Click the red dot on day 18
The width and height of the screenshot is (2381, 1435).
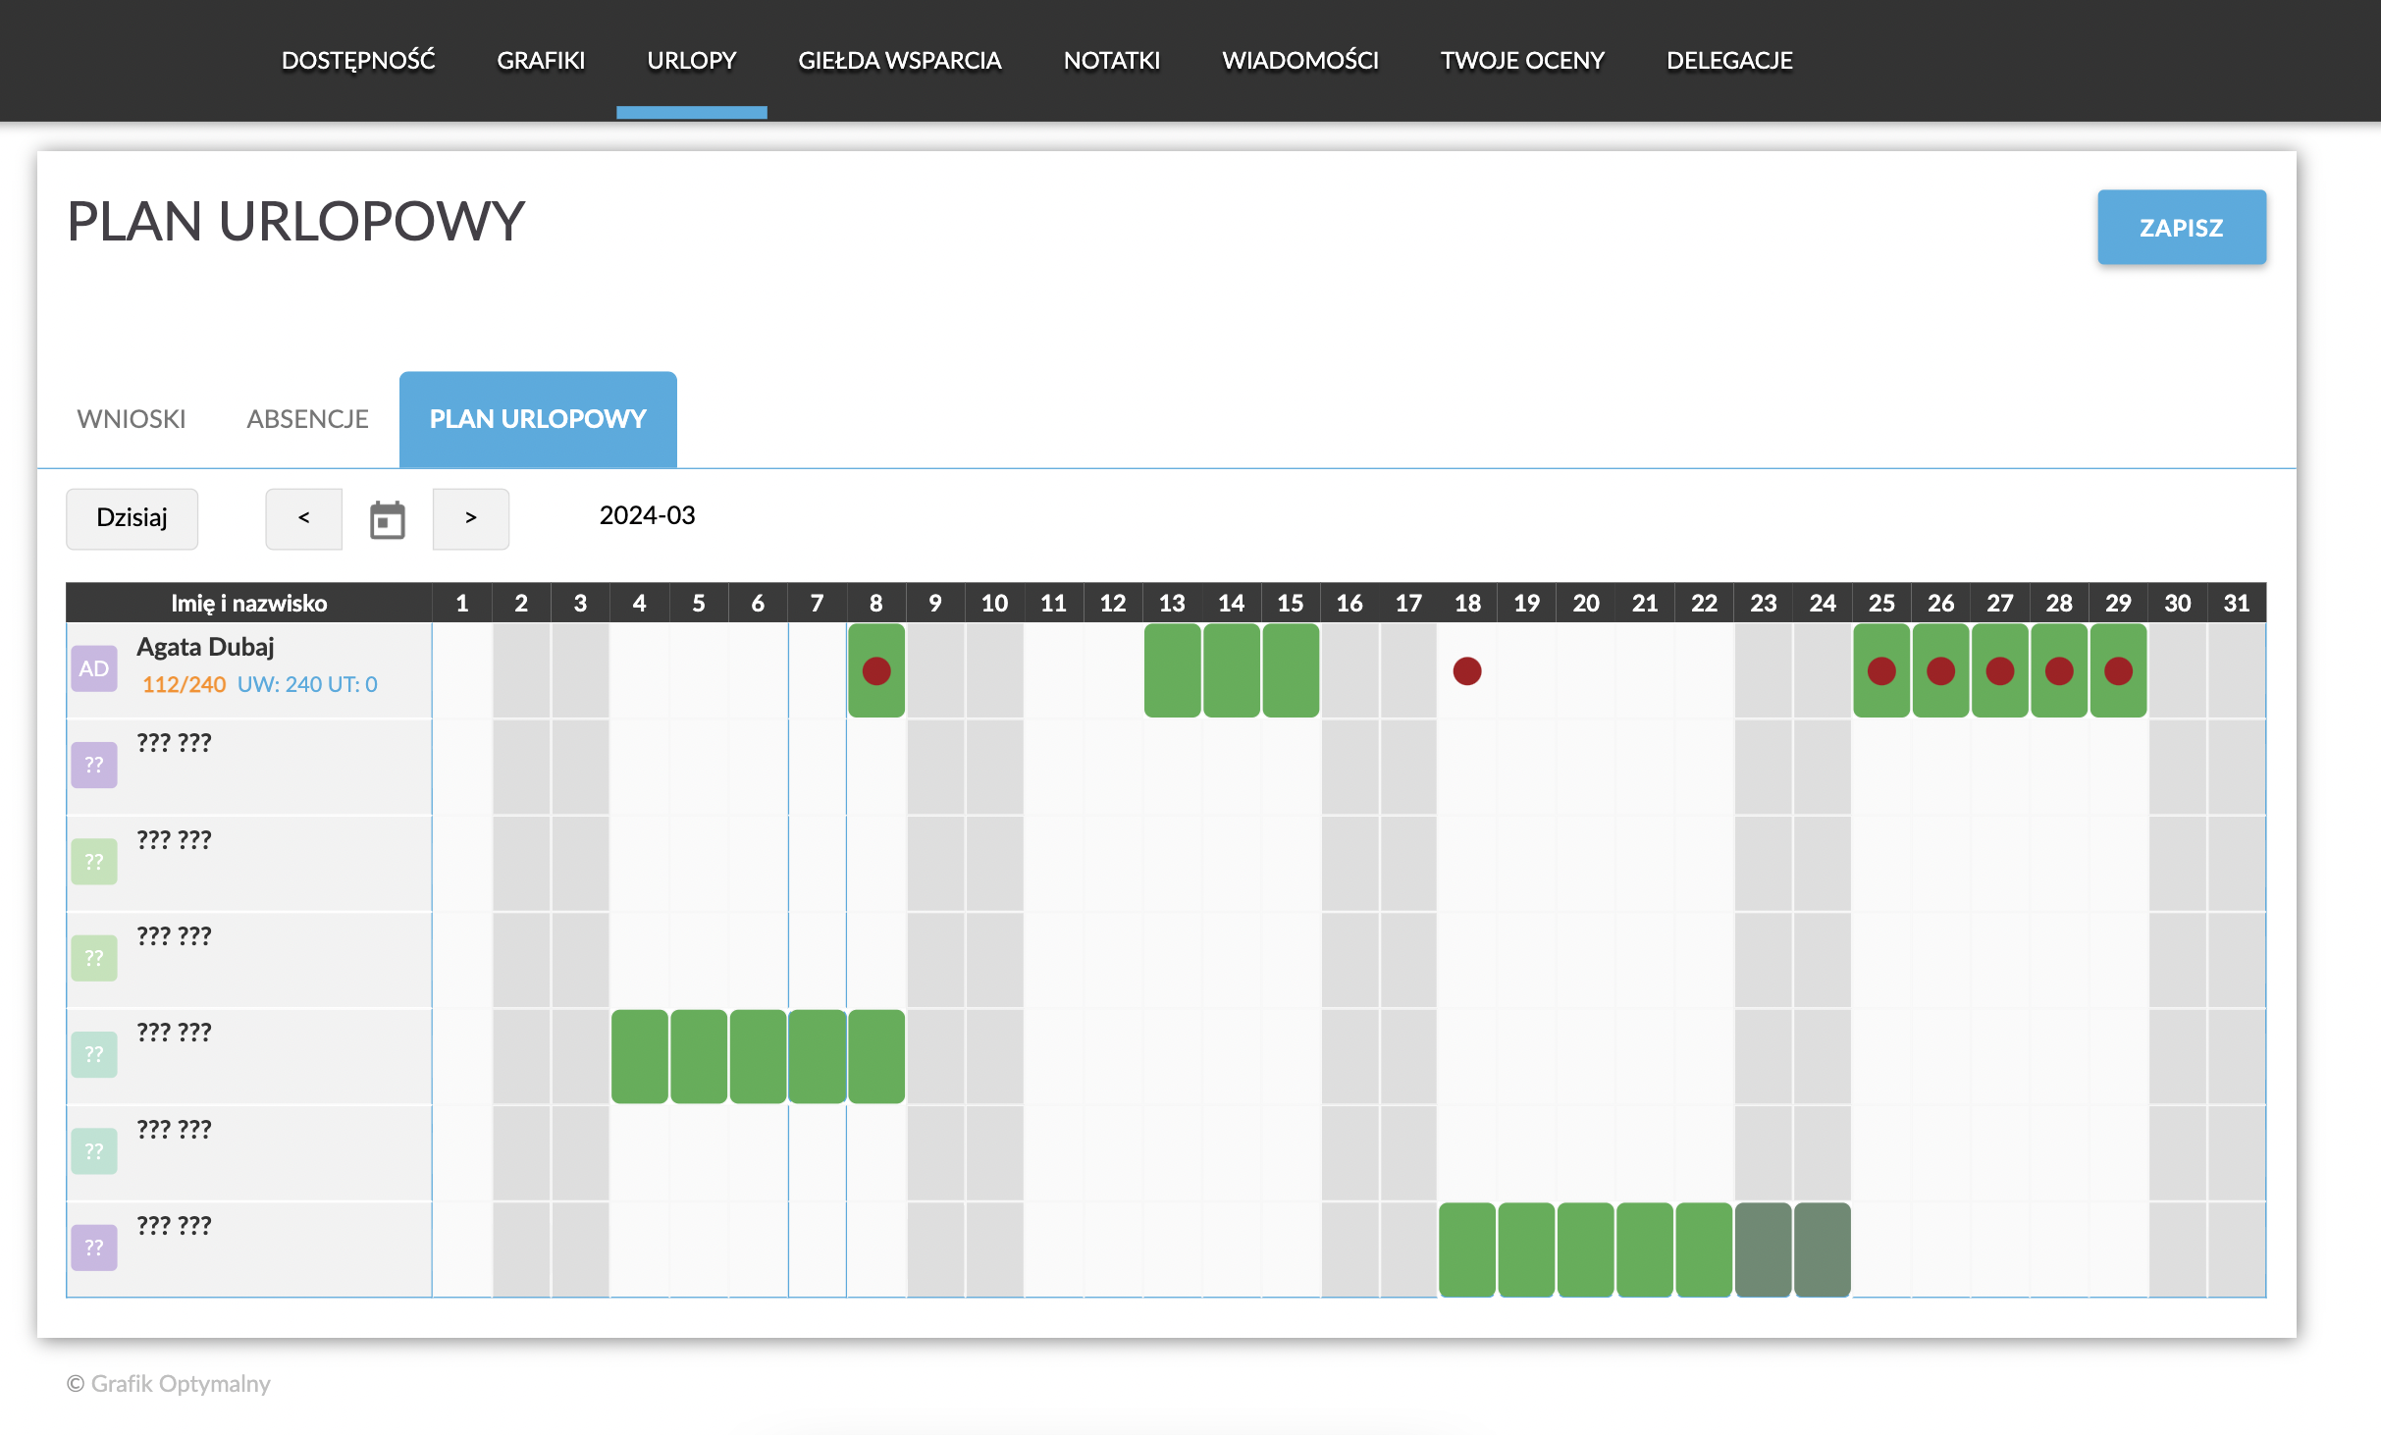tap(1466, 671)
